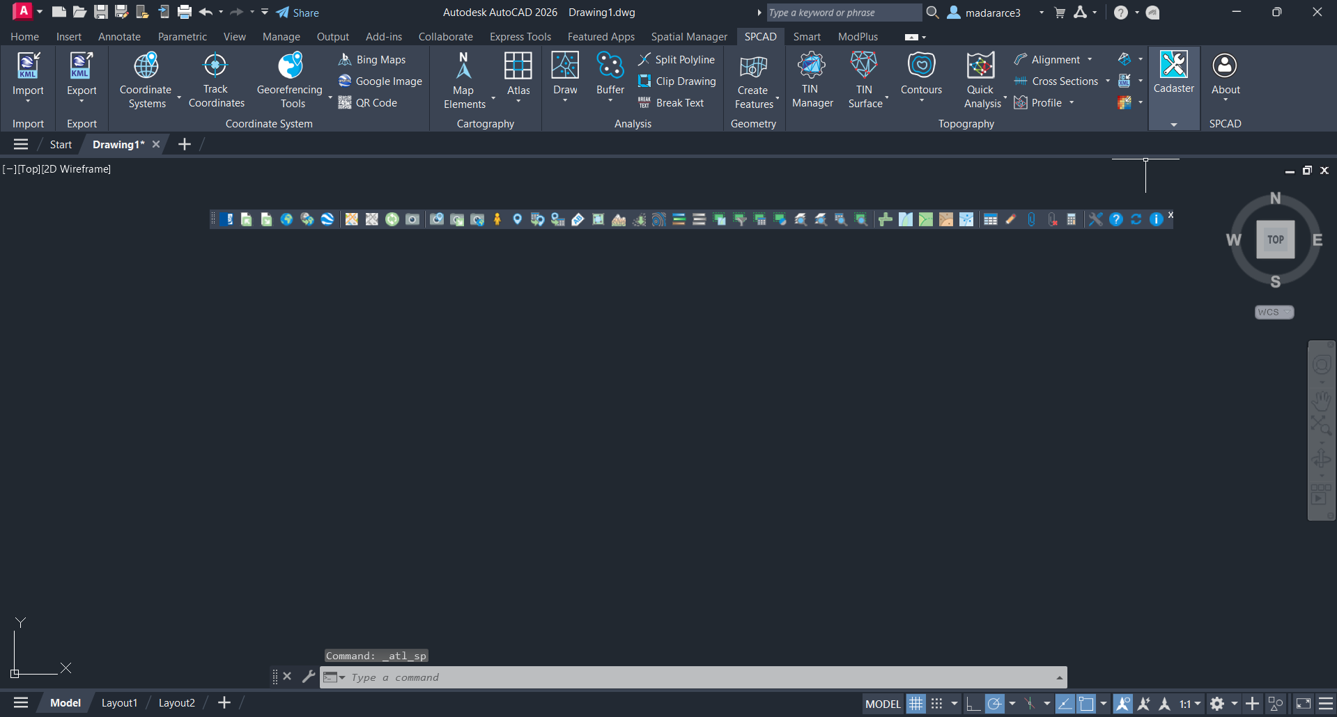
Task: Click the Break Text button
Action: click(x=671, y=103)
